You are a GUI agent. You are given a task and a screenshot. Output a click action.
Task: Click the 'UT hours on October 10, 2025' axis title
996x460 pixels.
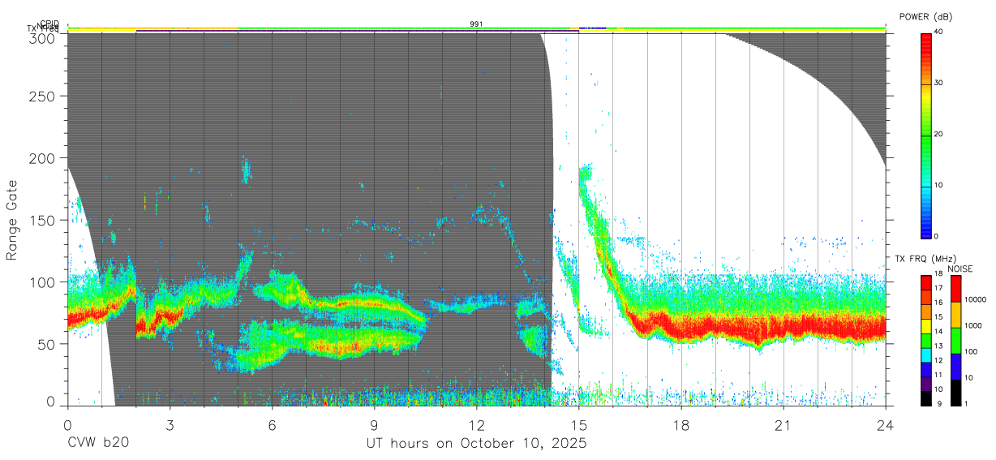[x=476, y=443]
